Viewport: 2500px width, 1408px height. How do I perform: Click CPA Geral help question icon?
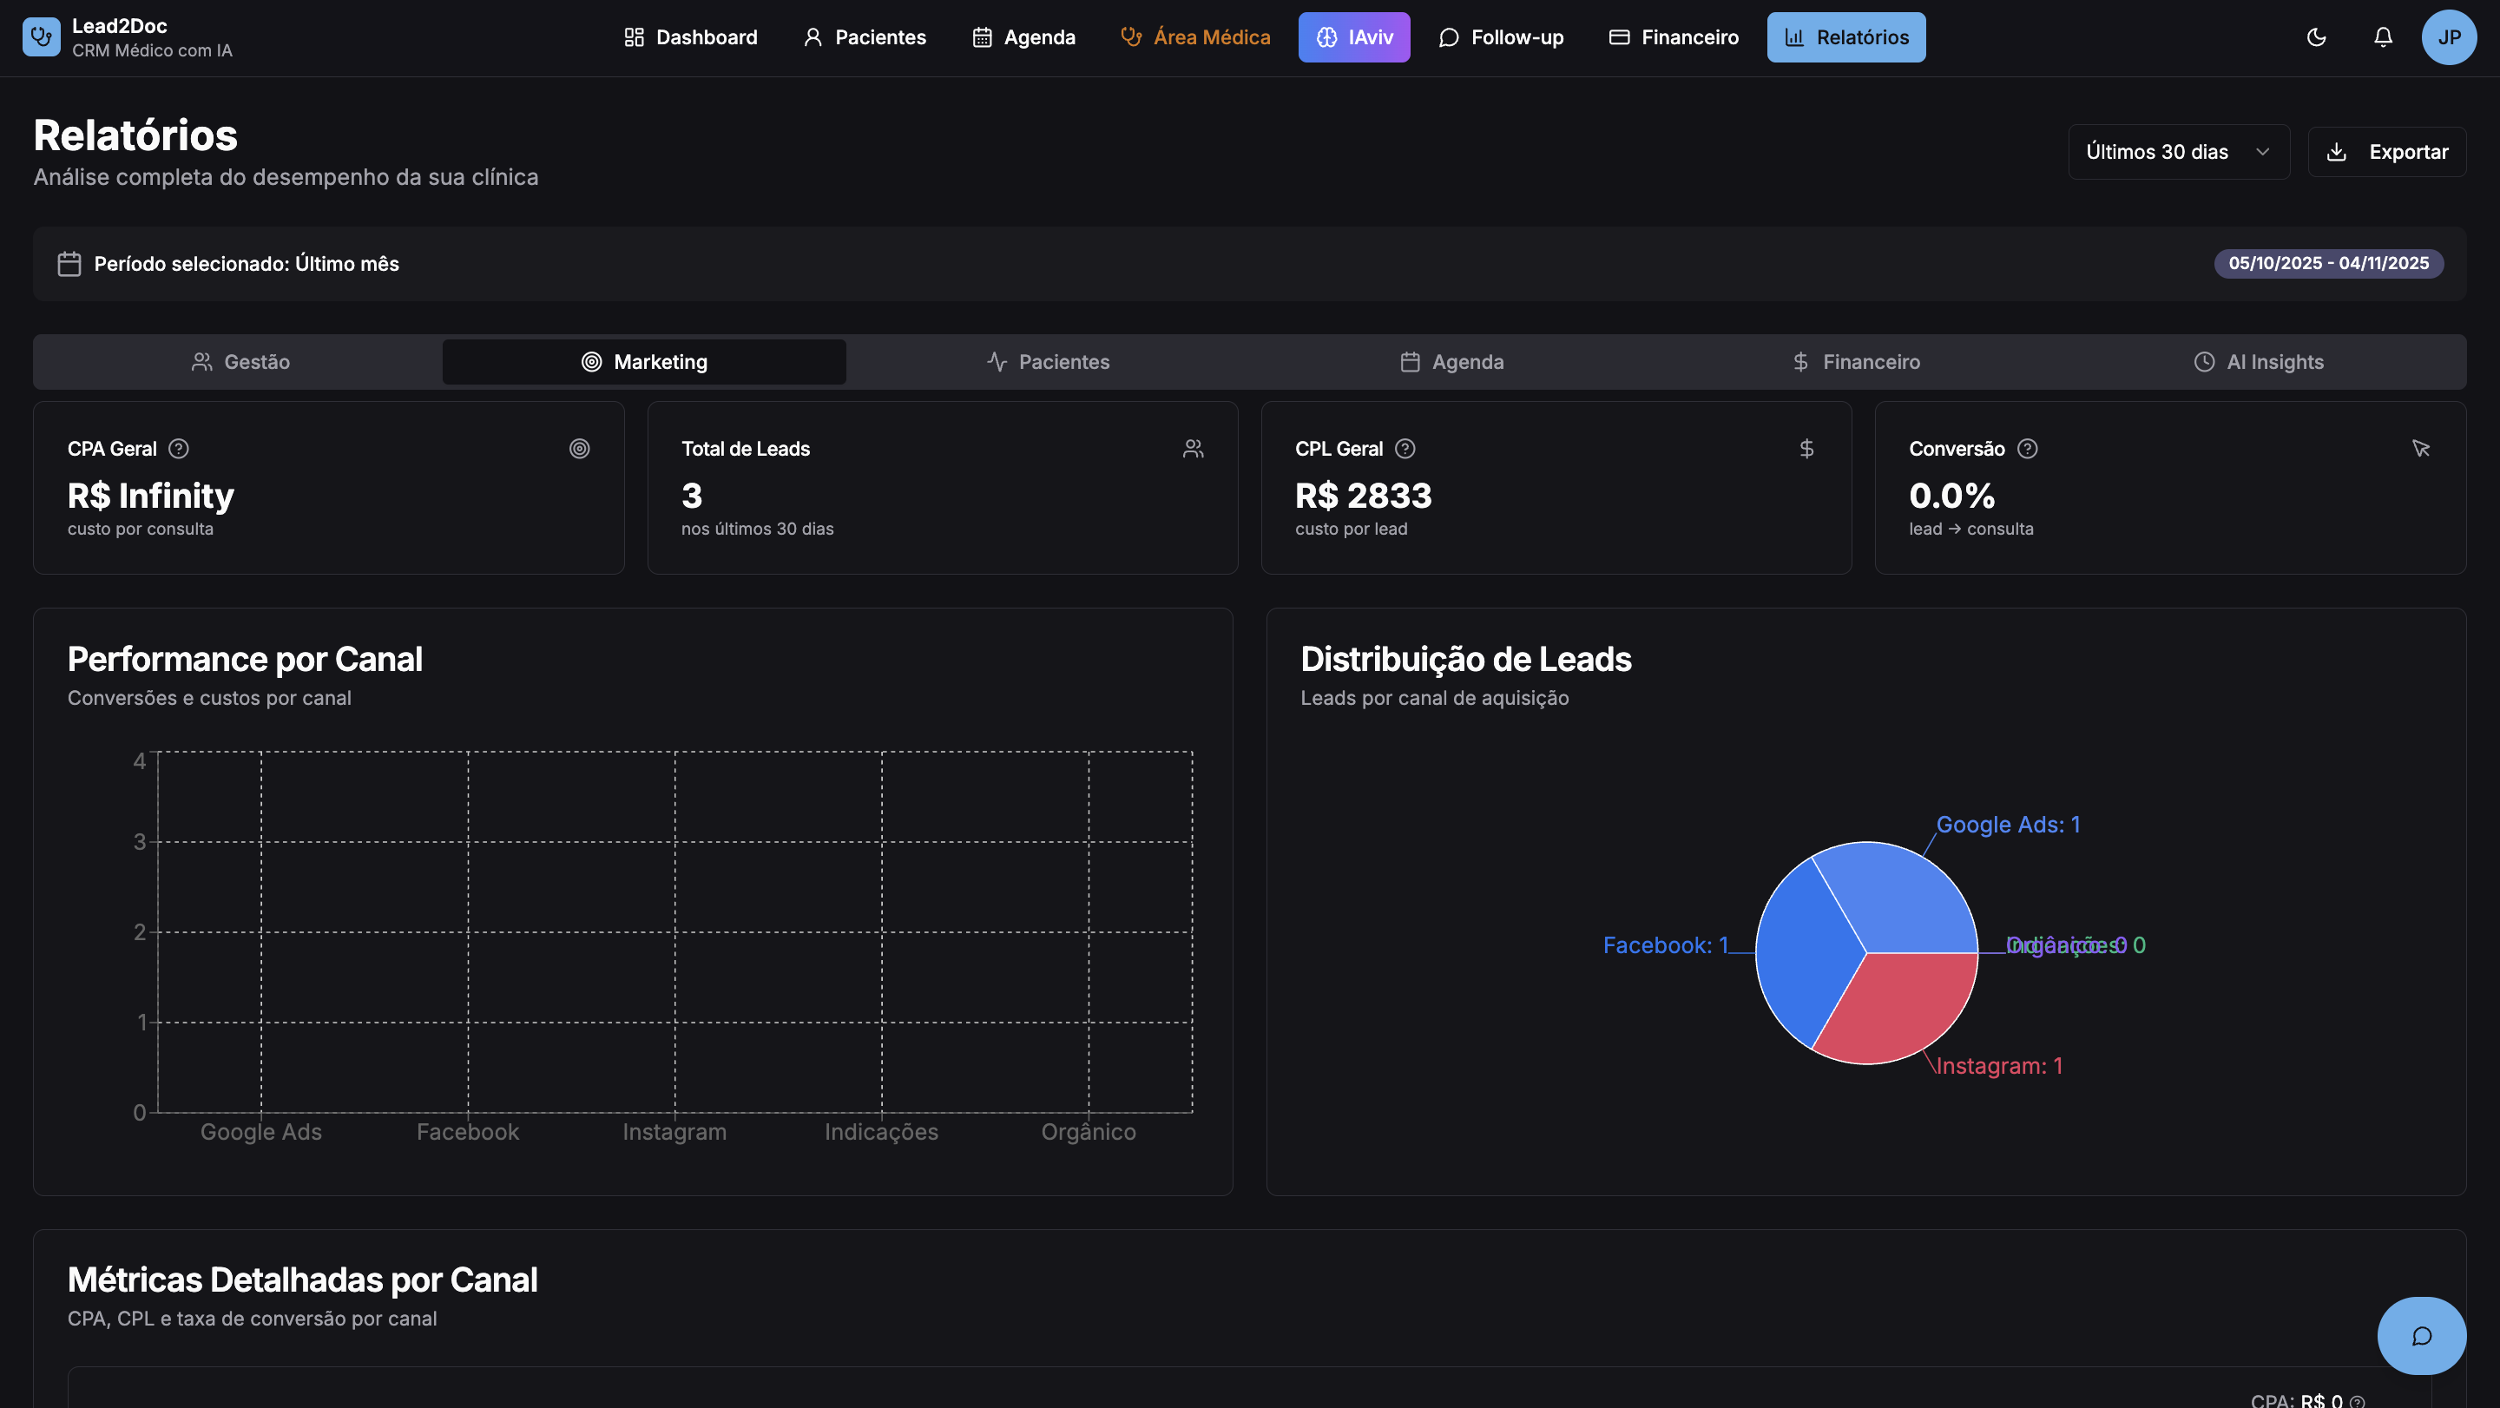179,448
